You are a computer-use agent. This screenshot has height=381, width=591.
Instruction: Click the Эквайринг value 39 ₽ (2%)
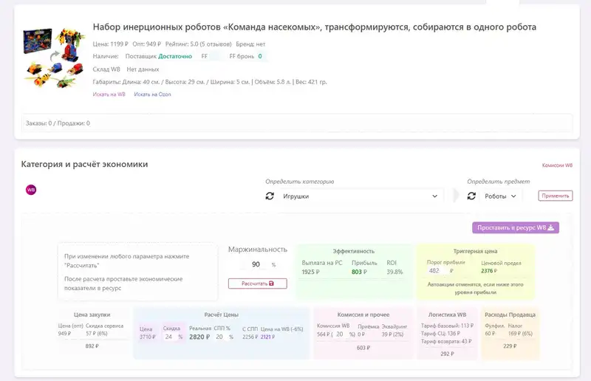(x=392, y=334)
